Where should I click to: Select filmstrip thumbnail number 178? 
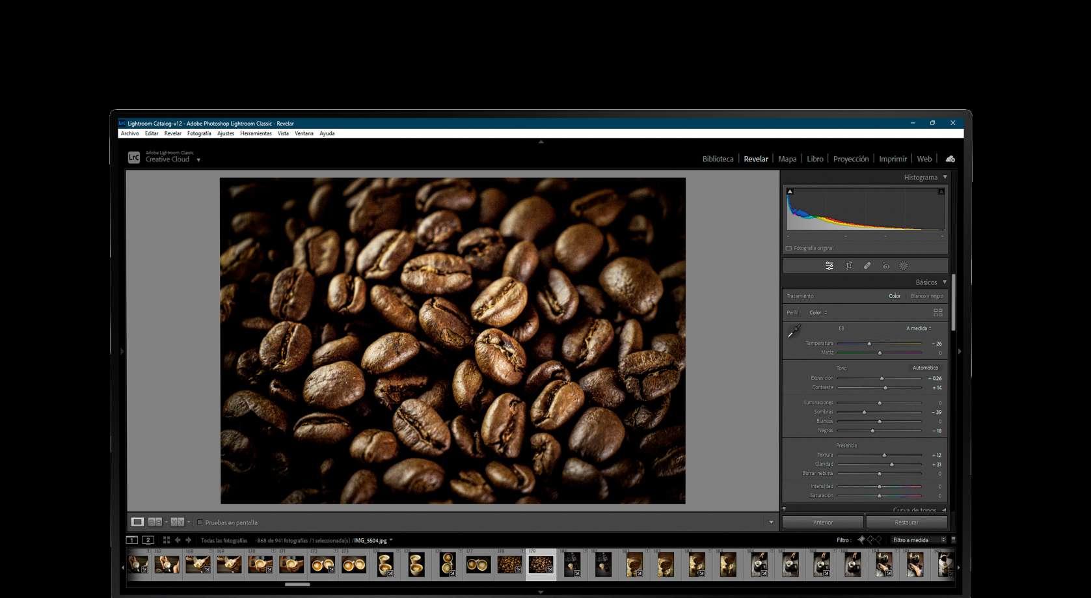click(509, 564)
